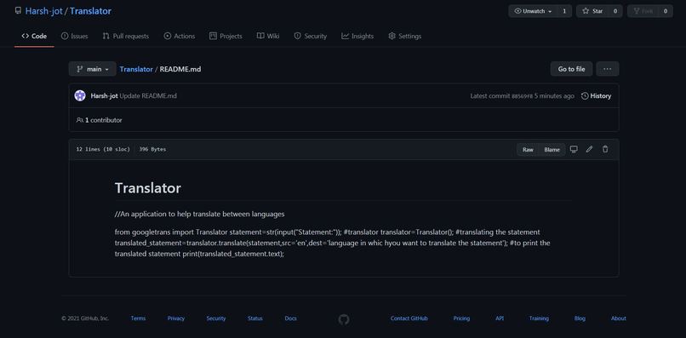The width and height of the screenshot is (686, 338).
Task: Open the main branch selector dropdown
Action: tap(92, 69)
